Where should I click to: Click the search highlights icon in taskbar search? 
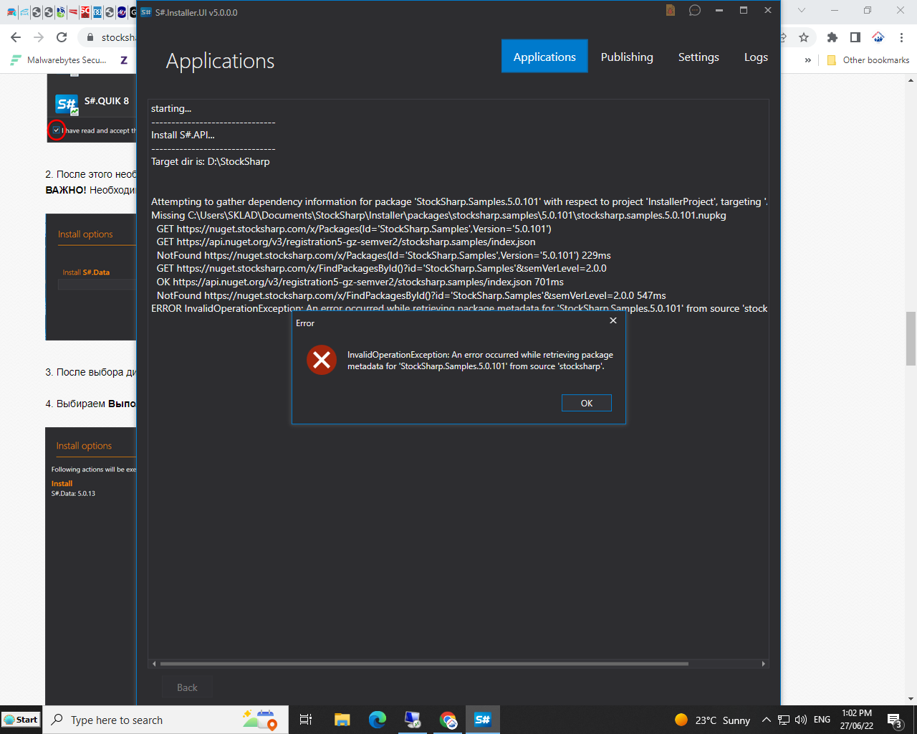click(259, 720)
